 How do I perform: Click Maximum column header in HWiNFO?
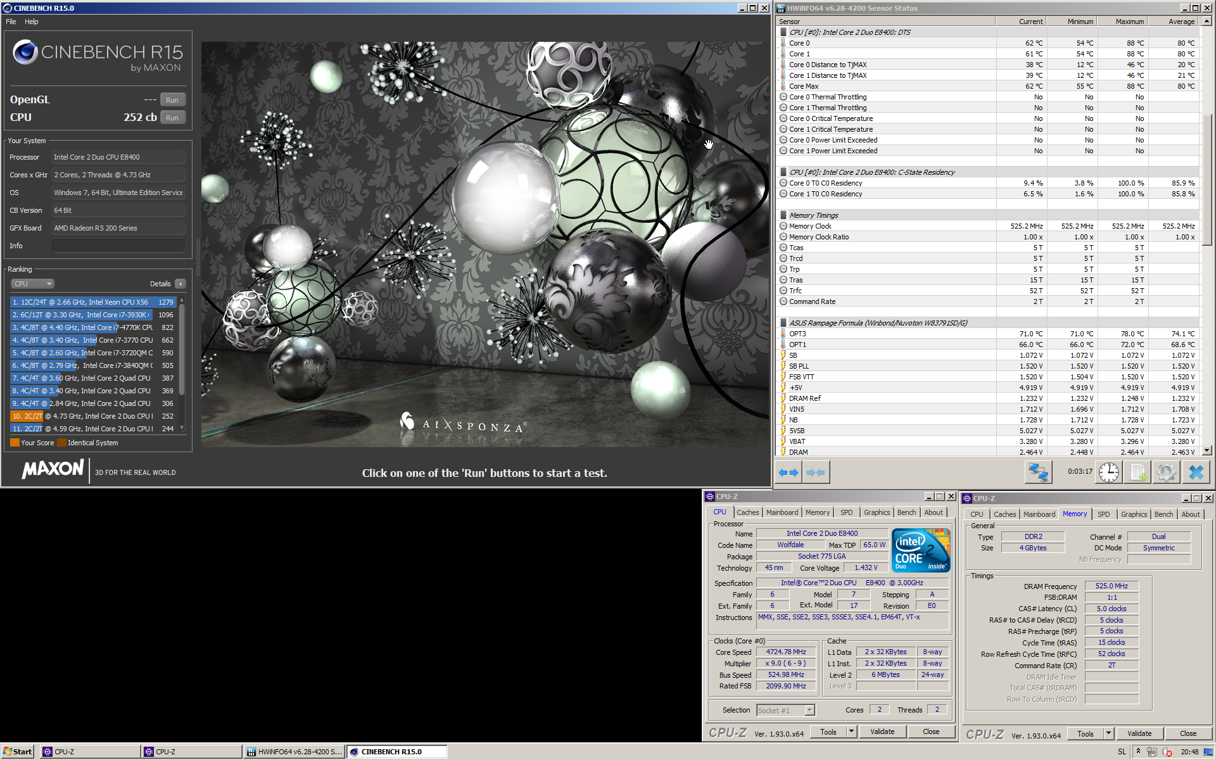(x=1122, y=22)
